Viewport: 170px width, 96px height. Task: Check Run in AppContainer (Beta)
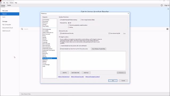(81, 20)
